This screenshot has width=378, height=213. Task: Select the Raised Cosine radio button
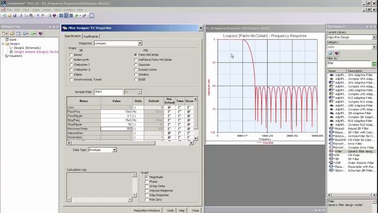[135, 70]
